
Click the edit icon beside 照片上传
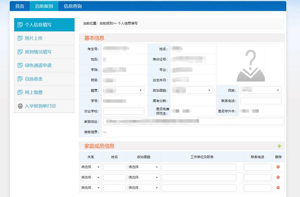point(20,38)
